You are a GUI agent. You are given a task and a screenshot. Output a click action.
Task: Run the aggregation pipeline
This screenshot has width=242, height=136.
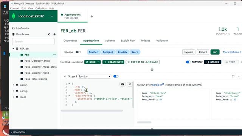pyautogui.click(x=215, y=52)
